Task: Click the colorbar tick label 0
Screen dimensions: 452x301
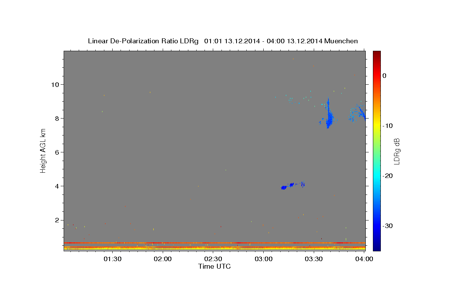Action: (x=385, y=76)
